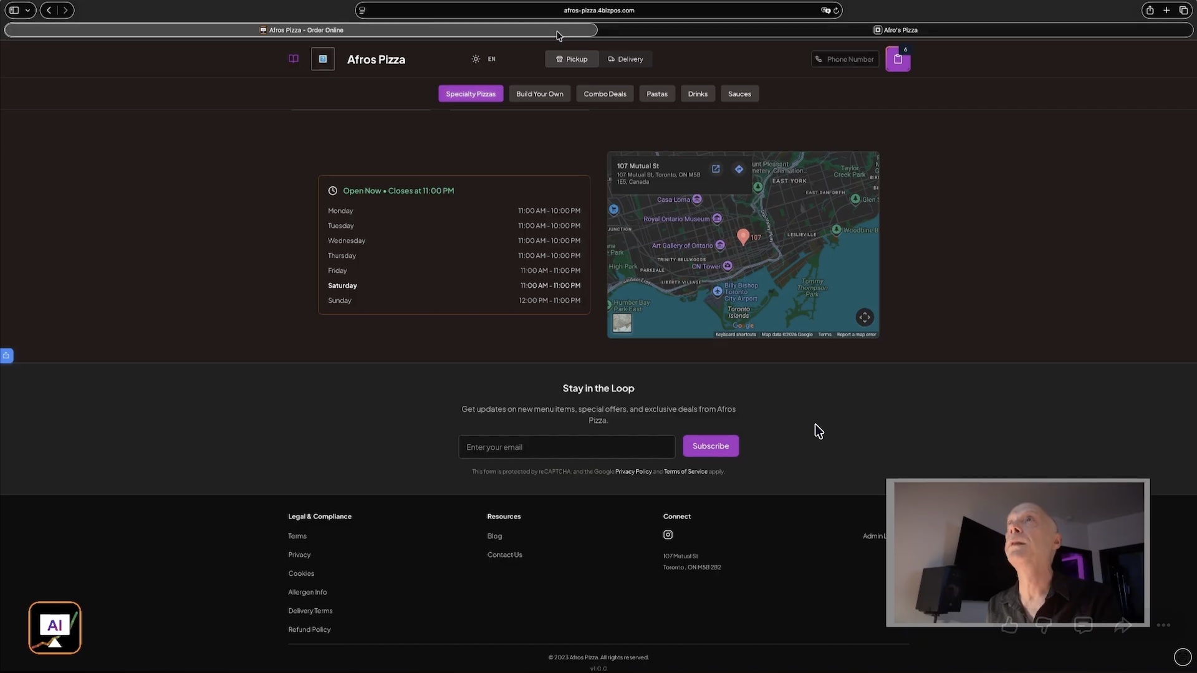Switch to Build Your Own category
1197x673 pixels.
click(539, 94)
